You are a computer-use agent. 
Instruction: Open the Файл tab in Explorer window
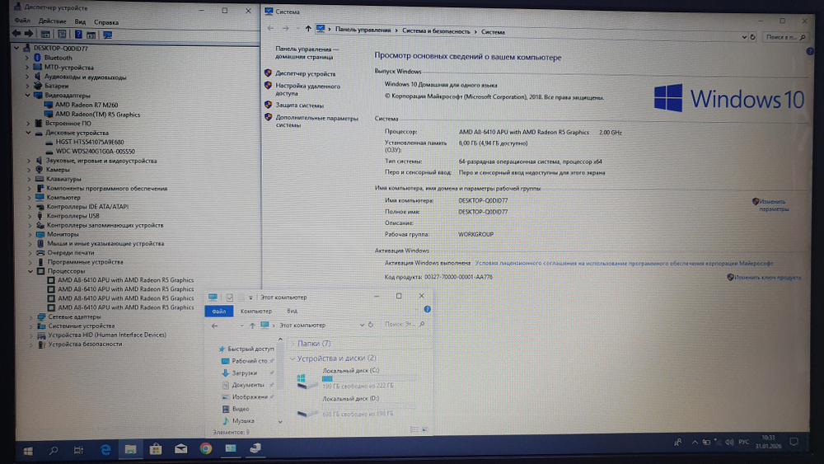tap(219, 311)
